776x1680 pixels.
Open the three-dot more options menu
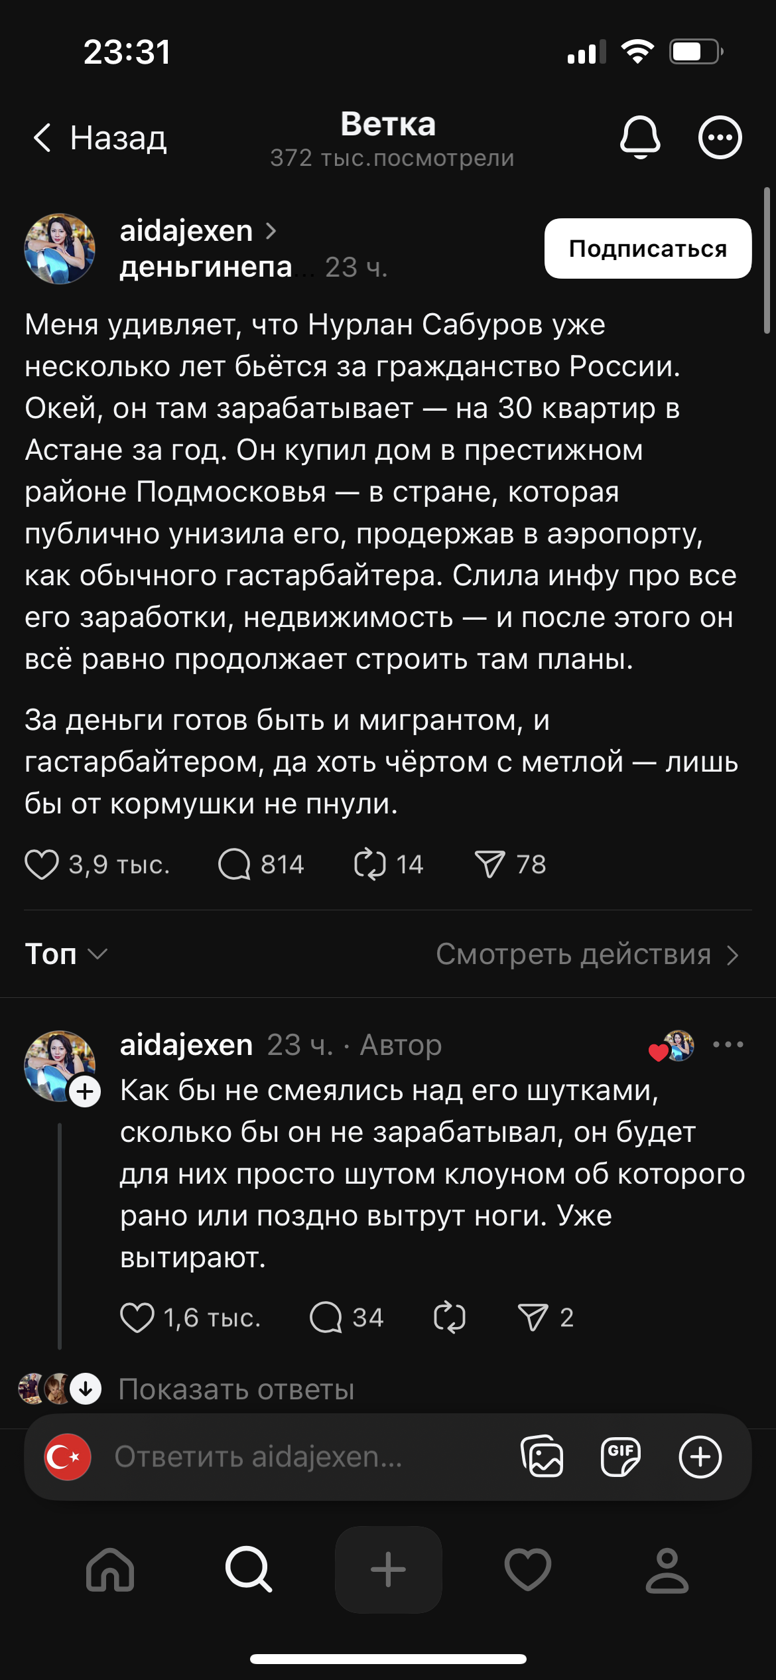[720, 137]
